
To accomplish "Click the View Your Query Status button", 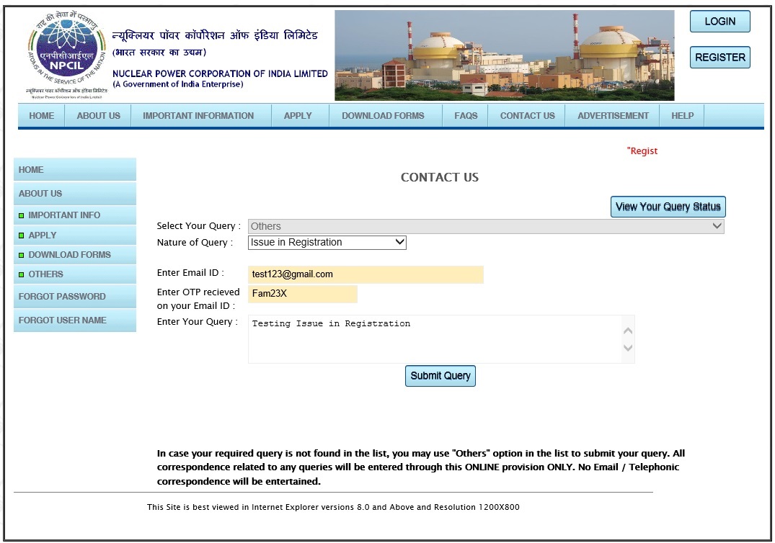I will pos(668,207).
